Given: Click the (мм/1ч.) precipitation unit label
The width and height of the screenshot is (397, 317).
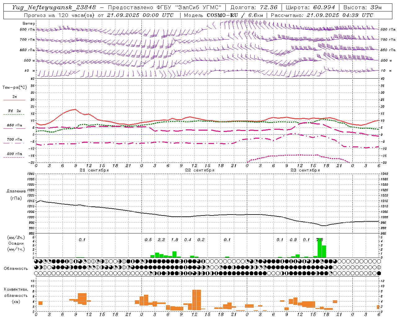Looking at the screenshot, I should pyautogui.click(x=16, y=249).
